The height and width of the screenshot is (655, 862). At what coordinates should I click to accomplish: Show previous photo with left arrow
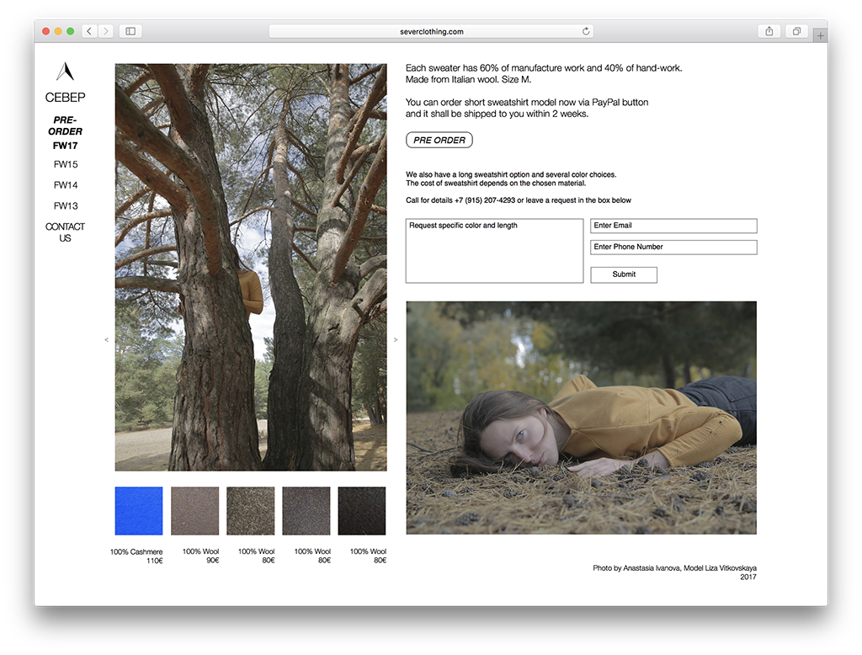pos(106,340)
